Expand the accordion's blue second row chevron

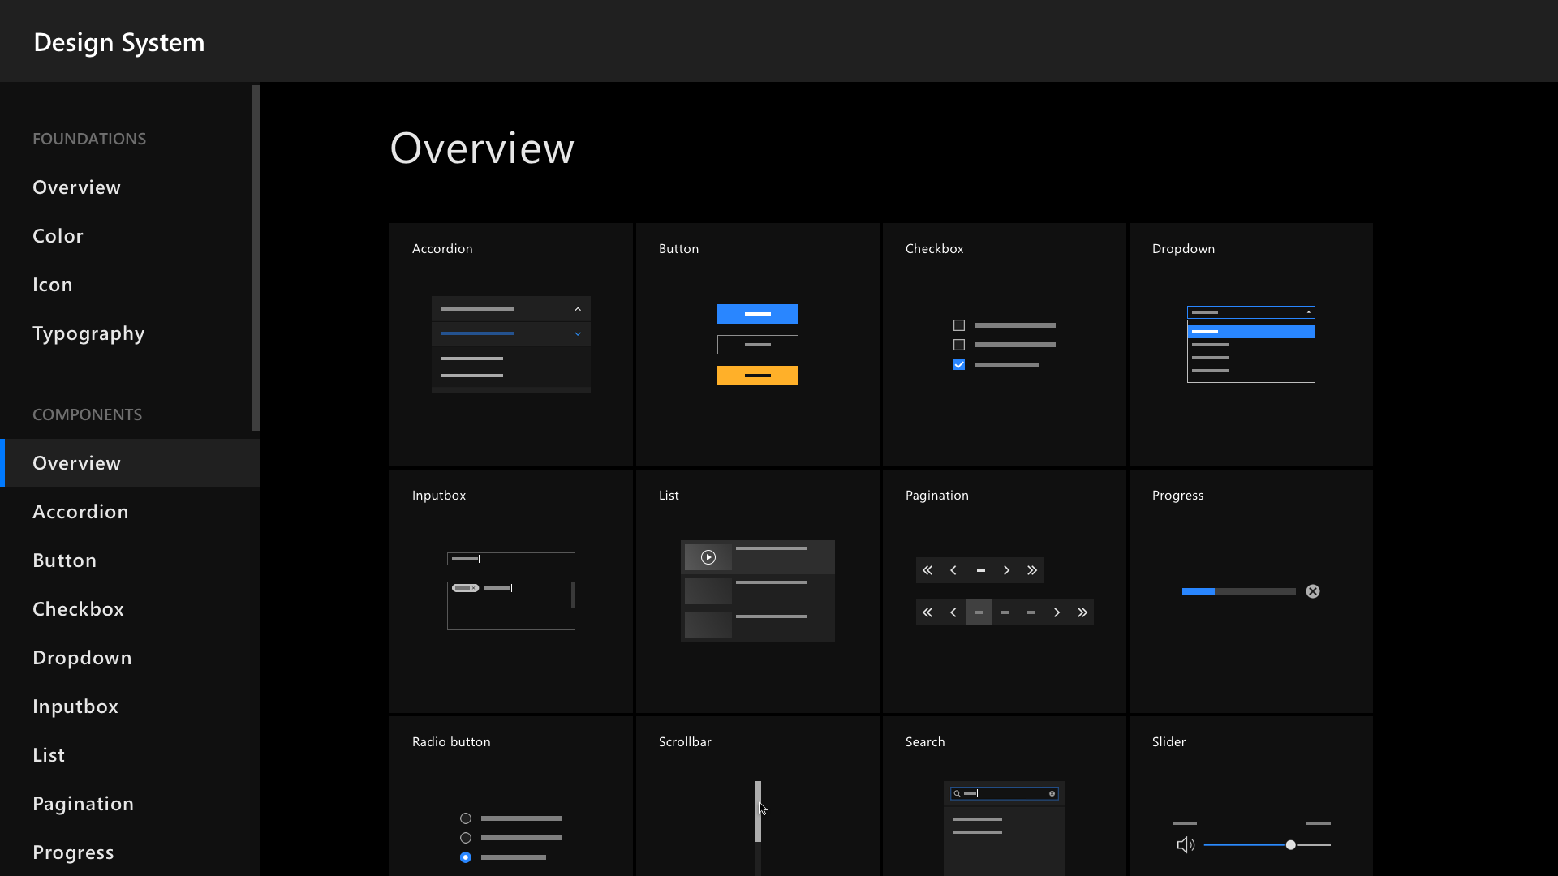point(578,333)
